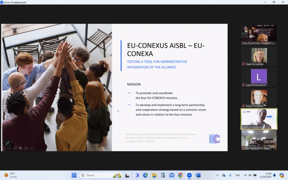The height and width of the screenshot is (180, 288).
Task: Click muted mic icon beside Ligita Šimanskienė
Action: pos(243,85)
